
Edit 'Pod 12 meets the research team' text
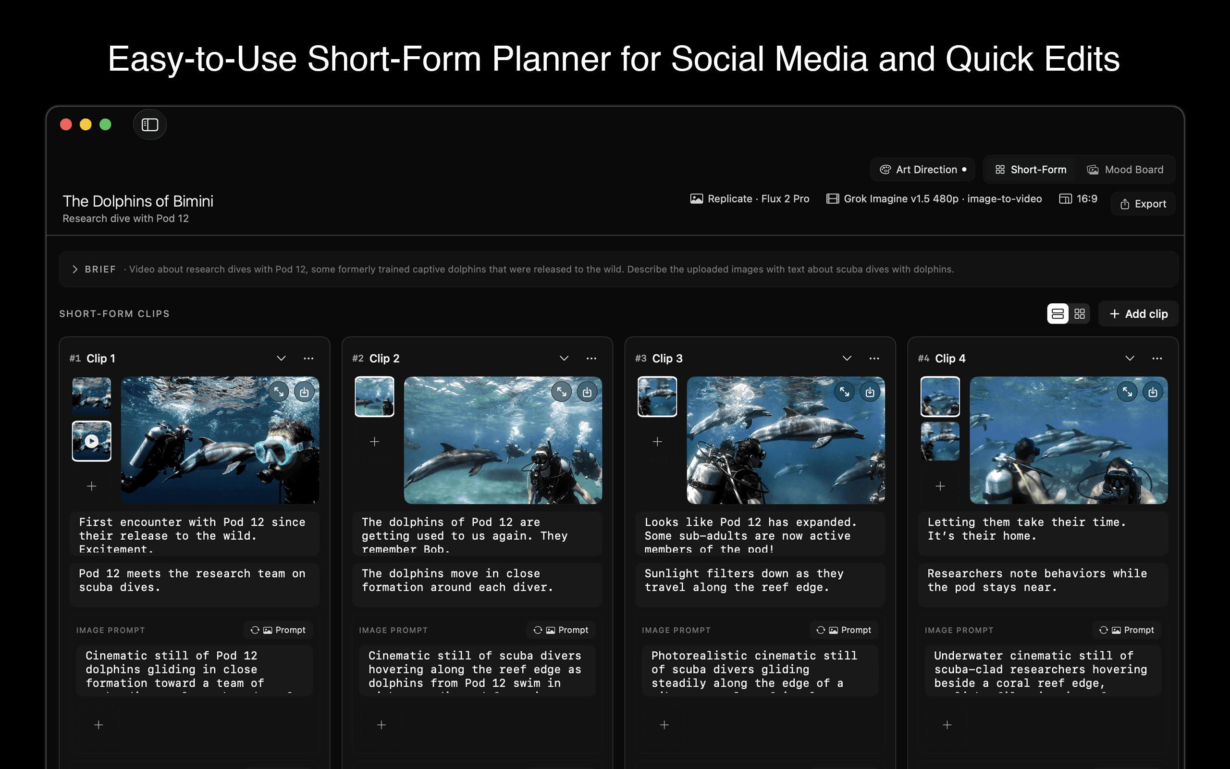point(195,585)
